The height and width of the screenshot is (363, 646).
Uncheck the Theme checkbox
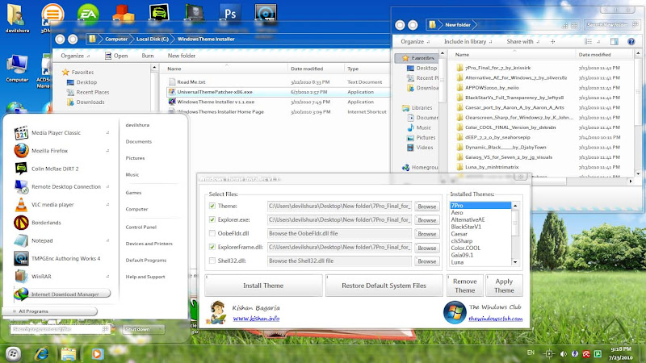point(212,207)
